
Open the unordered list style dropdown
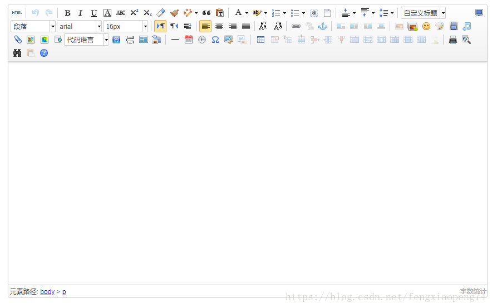[303, 13]
